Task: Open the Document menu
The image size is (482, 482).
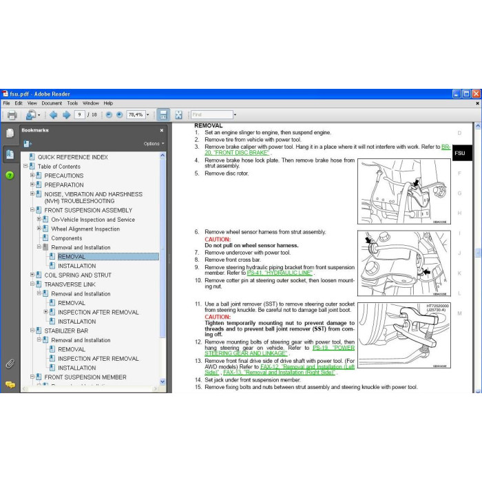Action: [x=52, y=103]
